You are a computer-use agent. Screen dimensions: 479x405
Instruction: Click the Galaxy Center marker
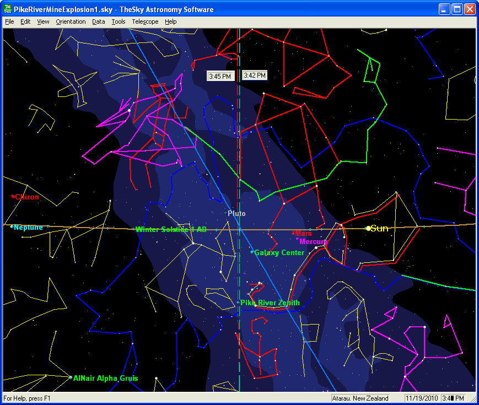[x=252, y=252]
